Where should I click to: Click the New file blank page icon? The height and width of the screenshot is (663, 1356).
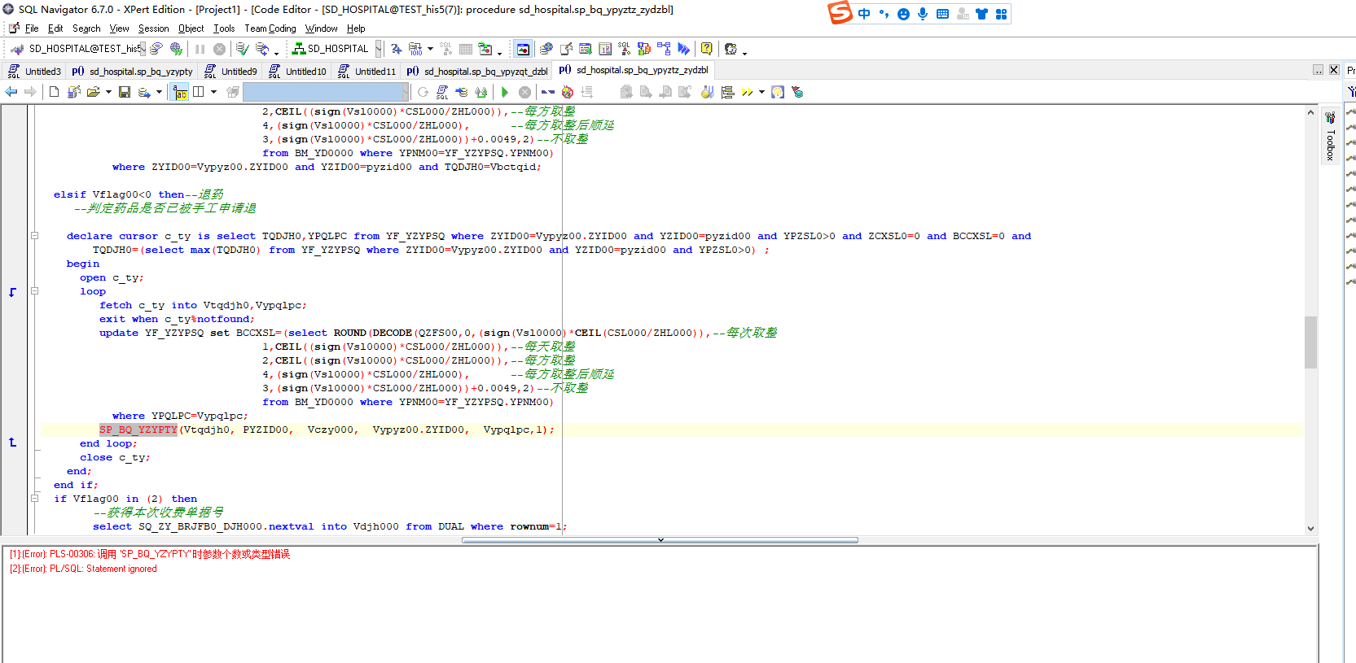[54, 92]
